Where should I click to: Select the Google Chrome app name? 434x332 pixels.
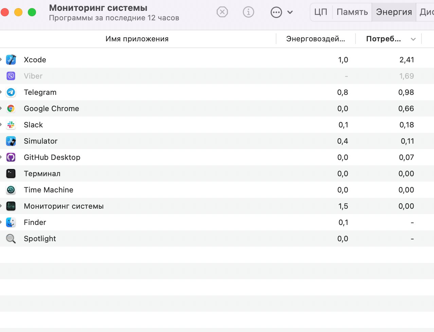pos(51,108)
